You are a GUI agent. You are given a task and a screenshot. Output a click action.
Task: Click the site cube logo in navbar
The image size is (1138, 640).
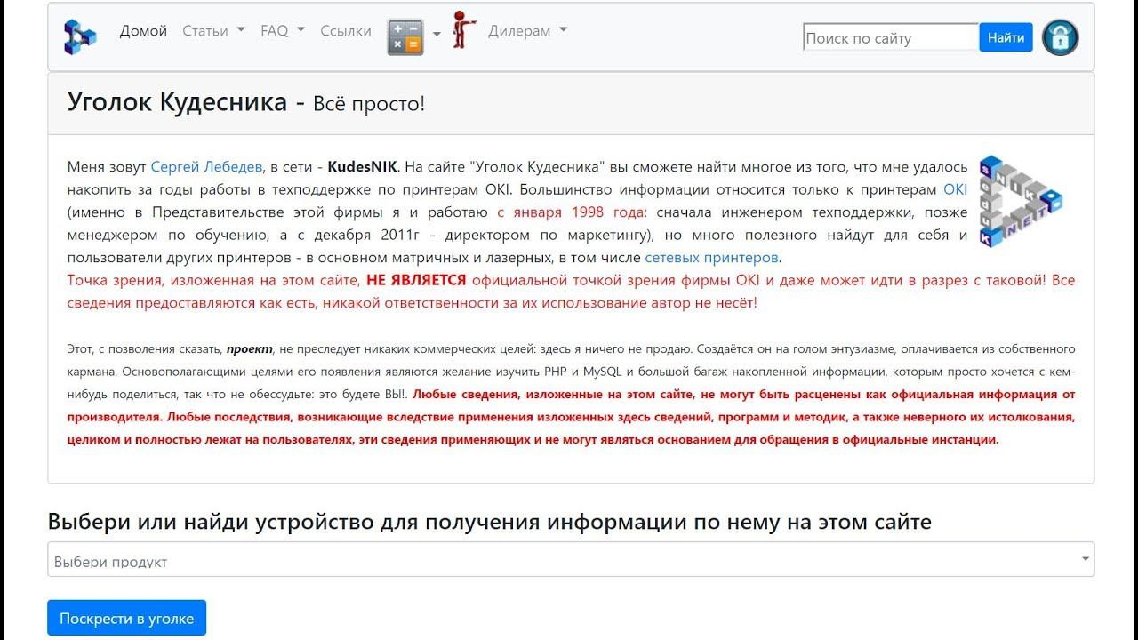coord(79,36)
